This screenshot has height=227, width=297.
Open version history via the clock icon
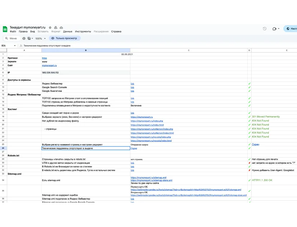[x=265, y=29]
